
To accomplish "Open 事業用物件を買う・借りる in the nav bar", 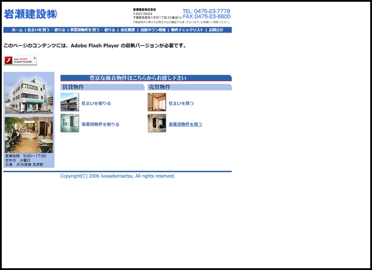I will [92, 30].
